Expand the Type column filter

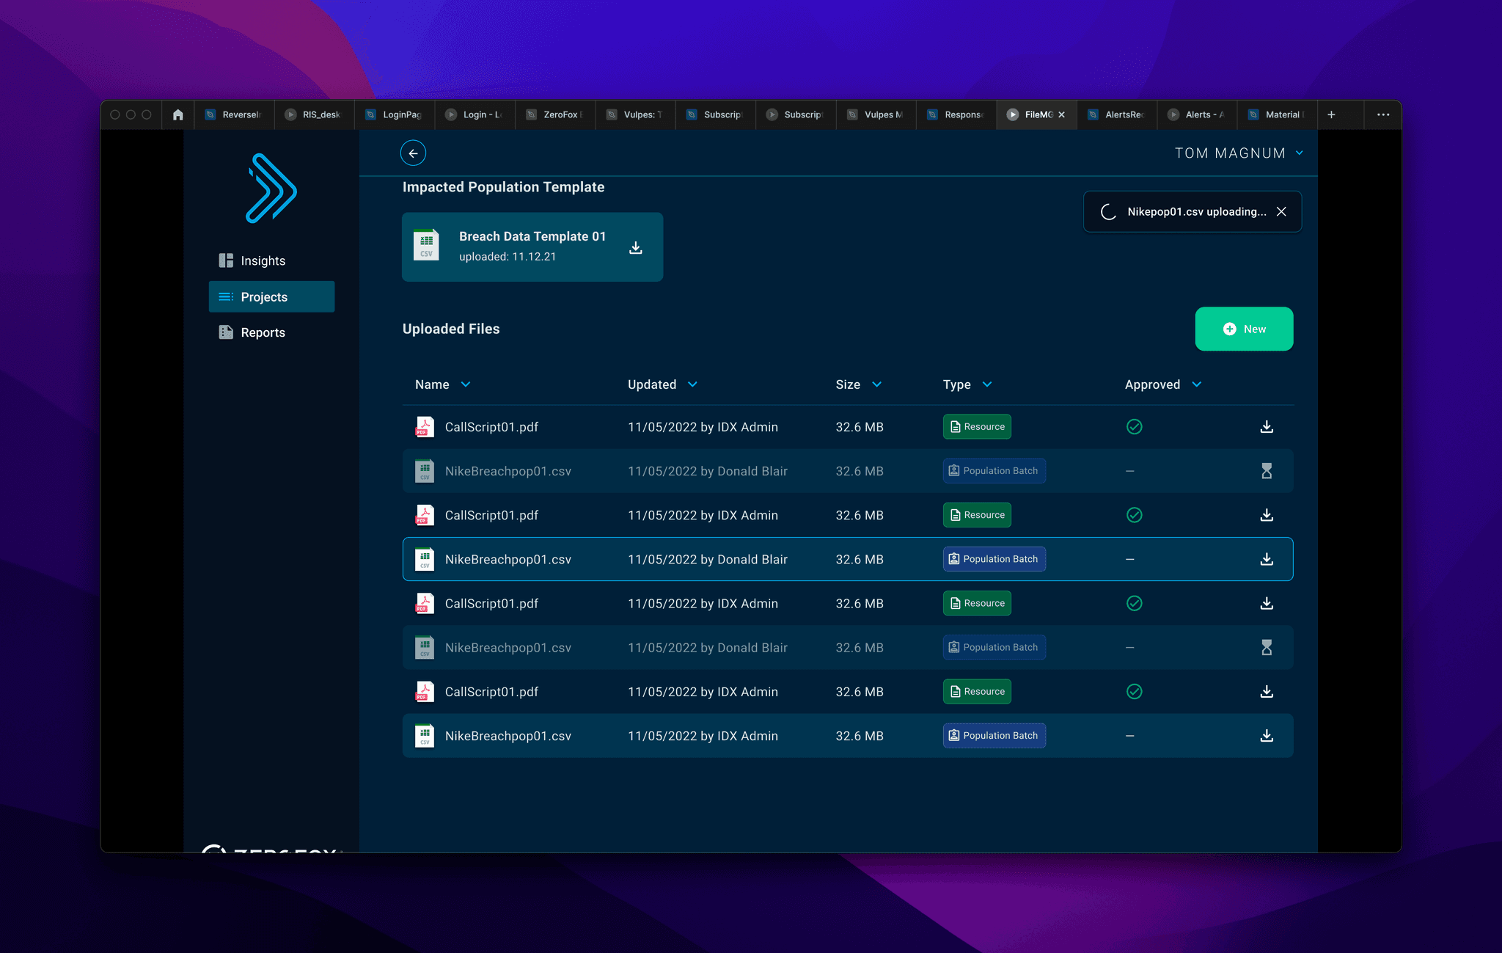pyautogui.click(x=986, y=384)
